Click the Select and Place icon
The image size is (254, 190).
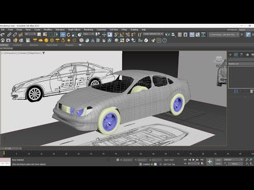[x=80, y=34]
